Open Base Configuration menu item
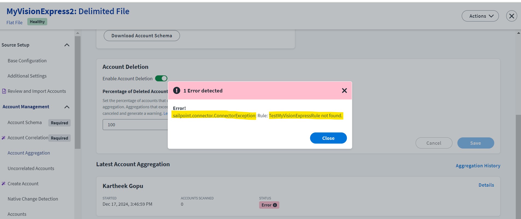 27,61
